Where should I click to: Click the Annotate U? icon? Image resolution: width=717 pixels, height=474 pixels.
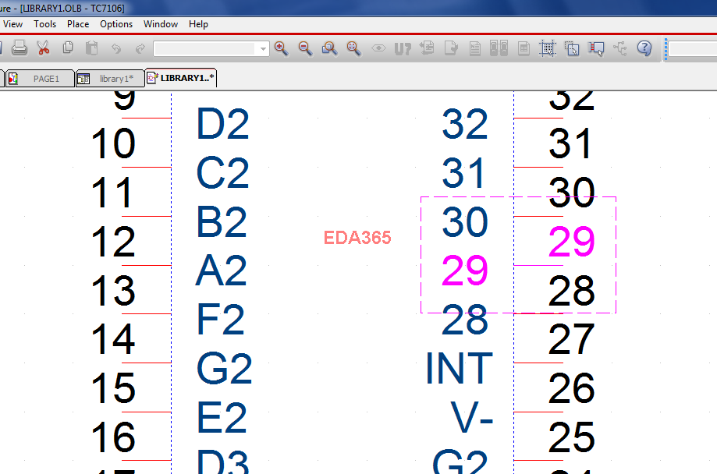tap(403, 48)
